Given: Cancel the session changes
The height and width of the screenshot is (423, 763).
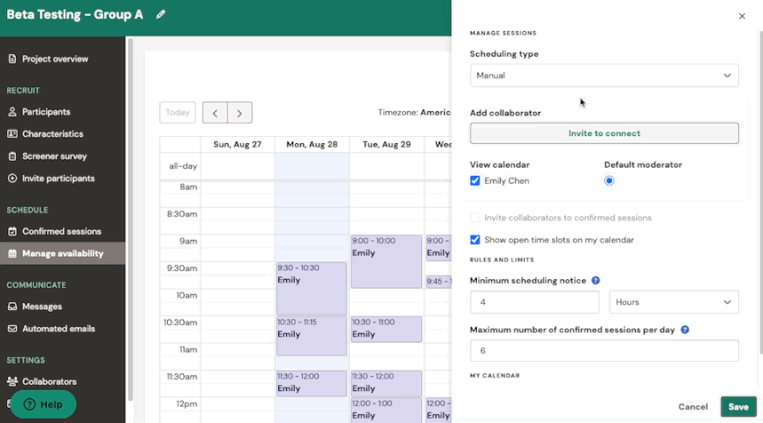Looking at the screenshot, I should tap(692, 407).
